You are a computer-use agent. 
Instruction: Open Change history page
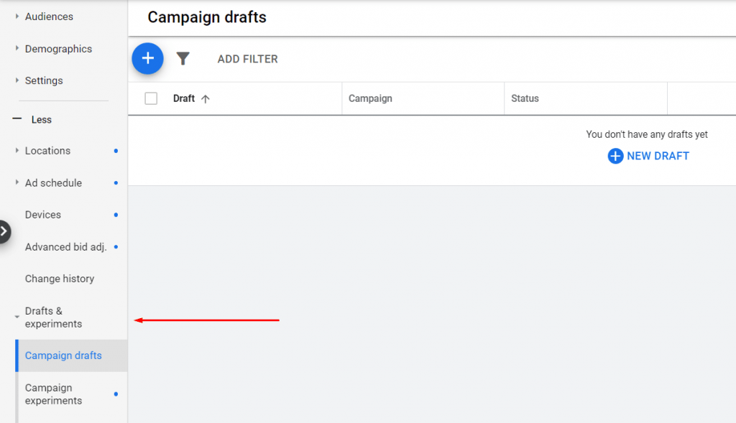(60, 279)
